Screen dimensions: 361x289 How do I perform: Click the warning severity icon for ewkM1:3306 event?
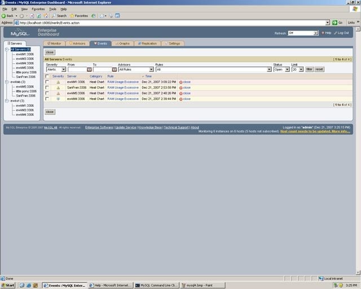click(58, 82)
